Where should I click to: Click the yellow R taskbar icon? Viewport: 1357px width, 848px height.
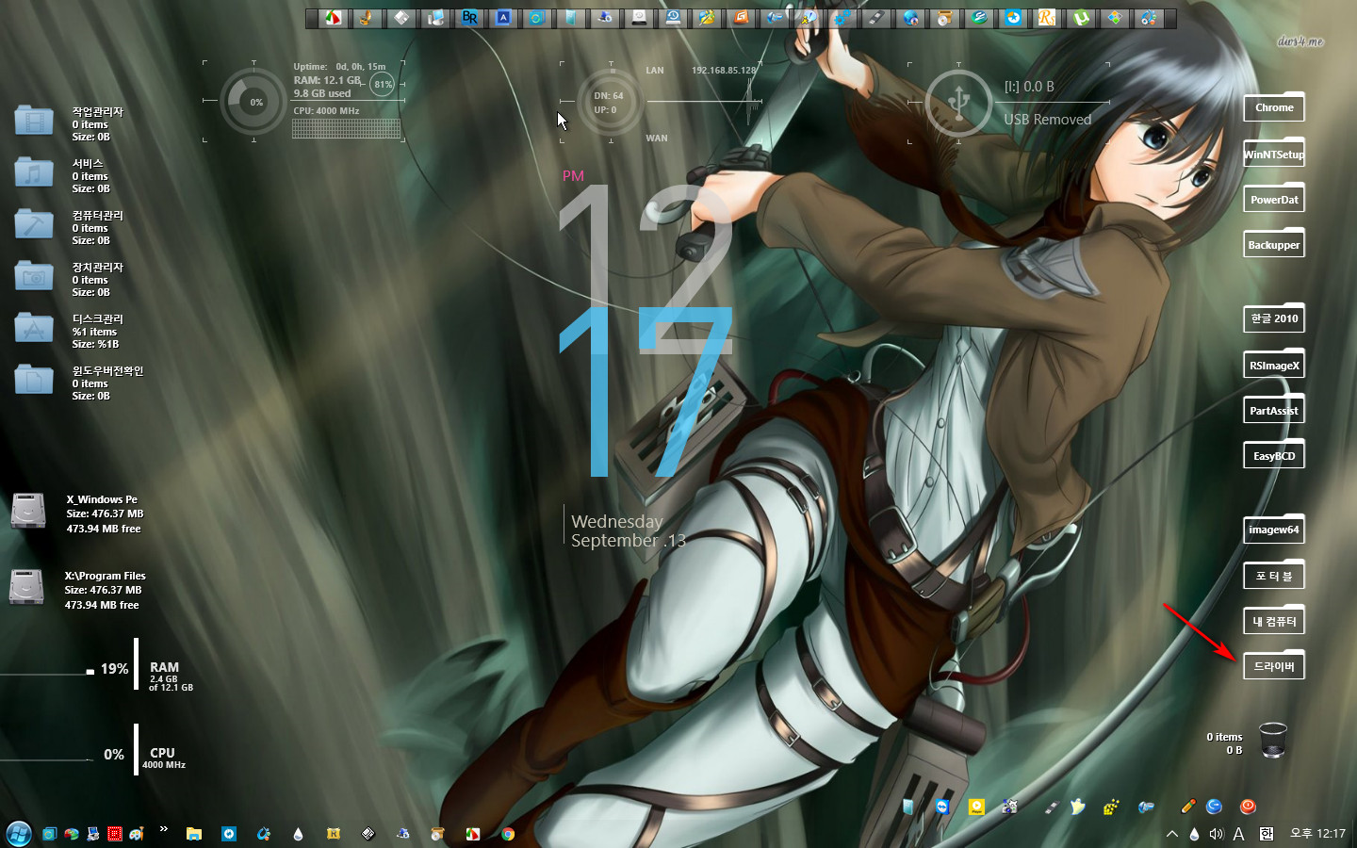[334, 834]
